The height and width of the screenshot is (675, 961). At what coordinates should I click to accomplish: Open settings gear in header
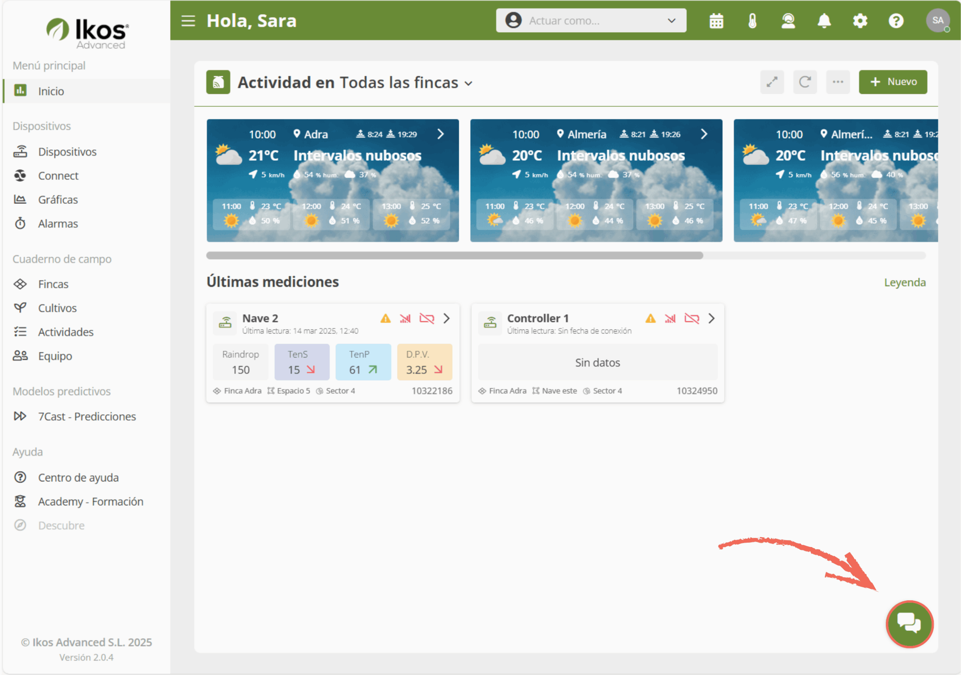tap(860, 21)
